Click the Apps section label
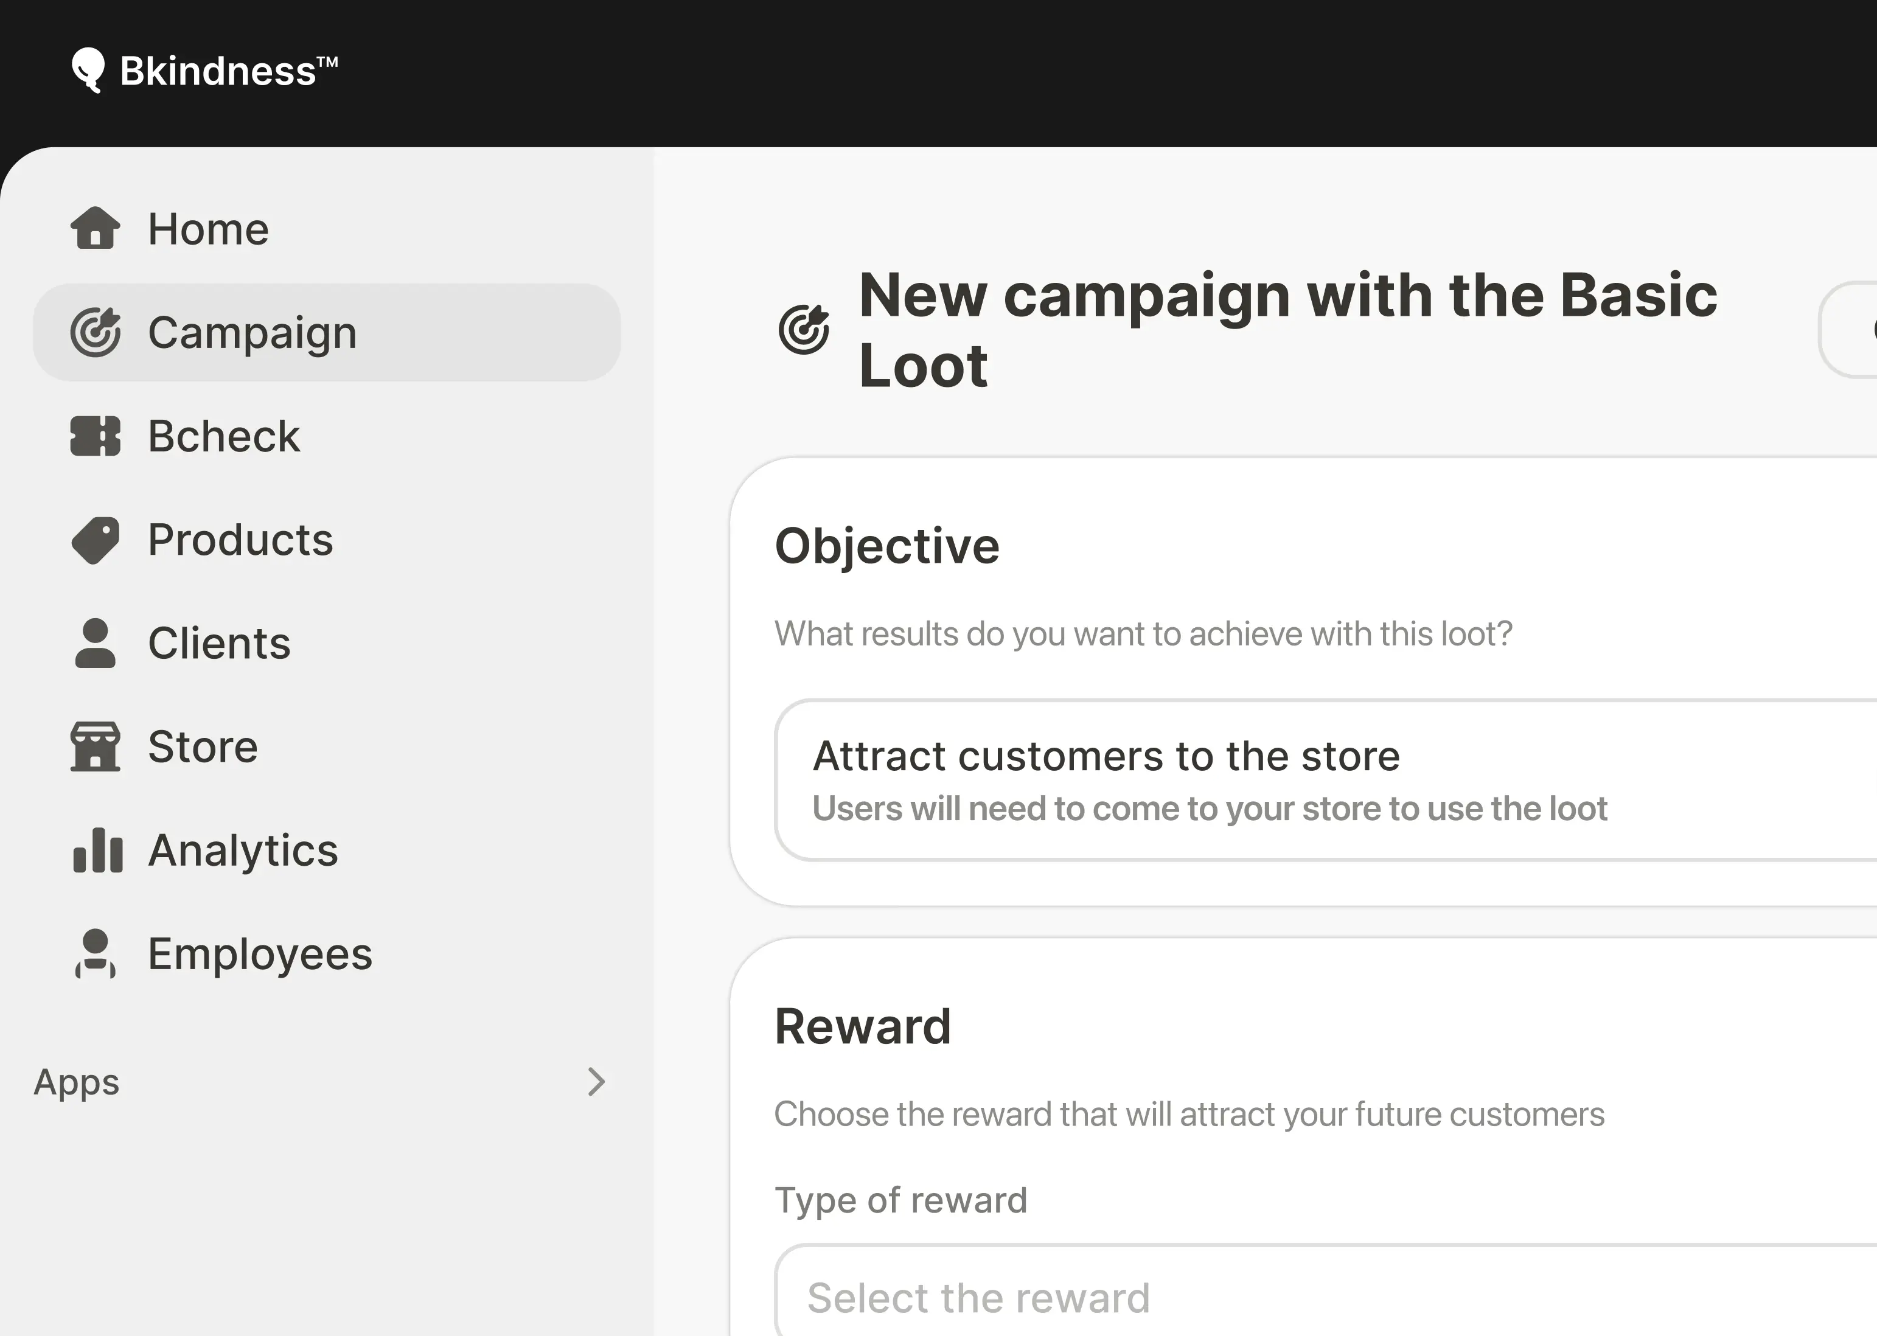 [x=77, y=1082]
